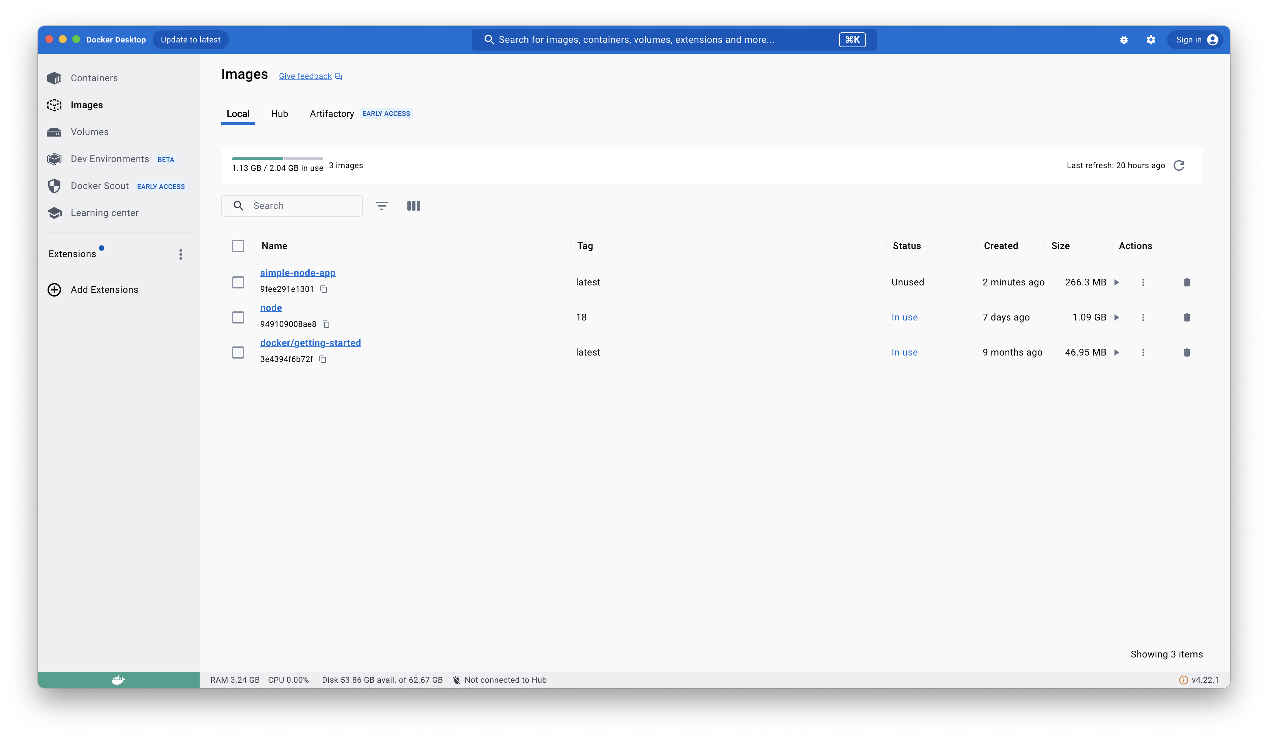Click the version v4.22.1 info icon
Image resolution: width=1268 pixels, height=738 pixels.
pyautogui.click(x=1183, y=680)
